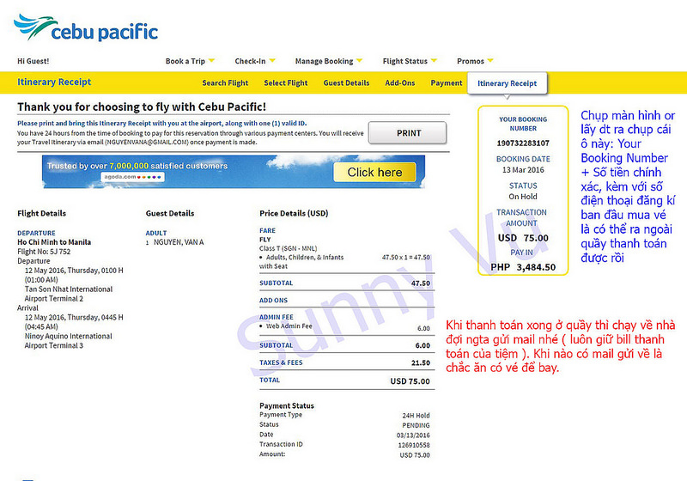The height and width of the screenshot is (481, 687).
Task: Go to the Search Flight step
Action: tap(225, 83)
